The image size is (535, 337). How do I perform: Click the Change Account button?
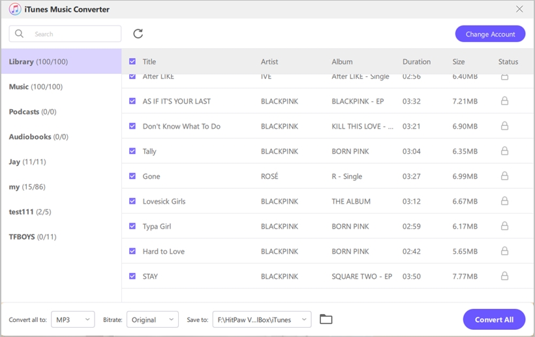(x=490, y=34)
